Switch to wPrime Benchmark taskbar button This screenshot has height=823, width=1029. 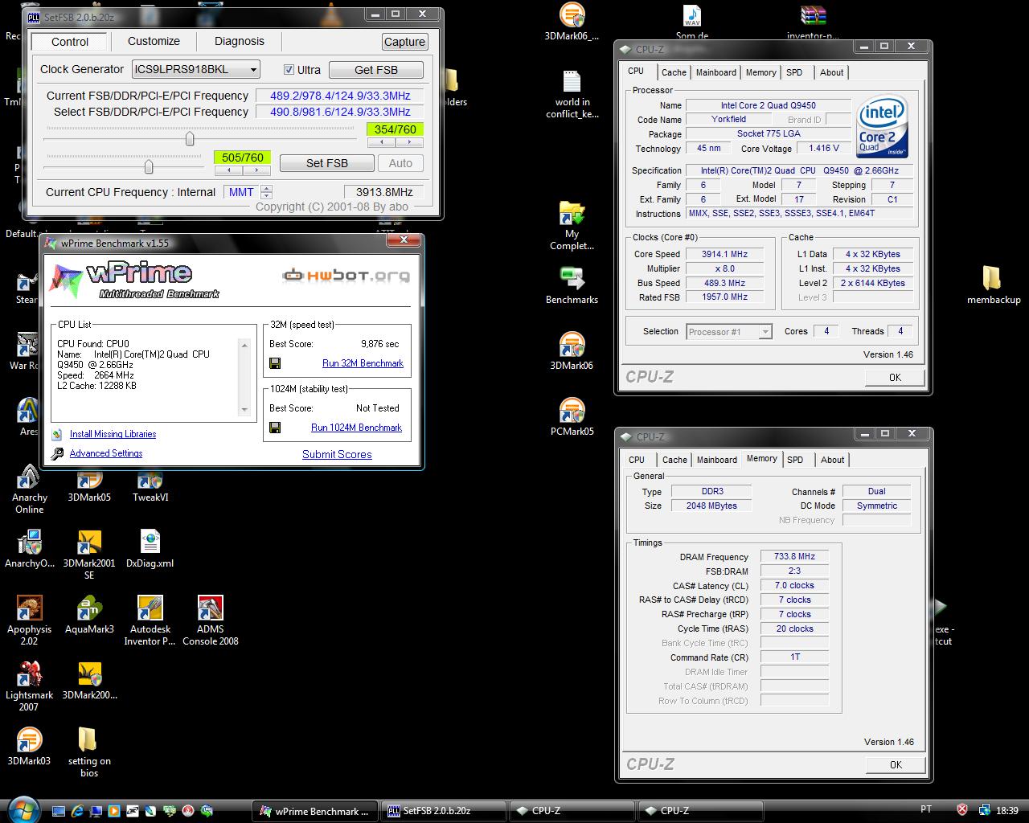[x=314, y=811]
